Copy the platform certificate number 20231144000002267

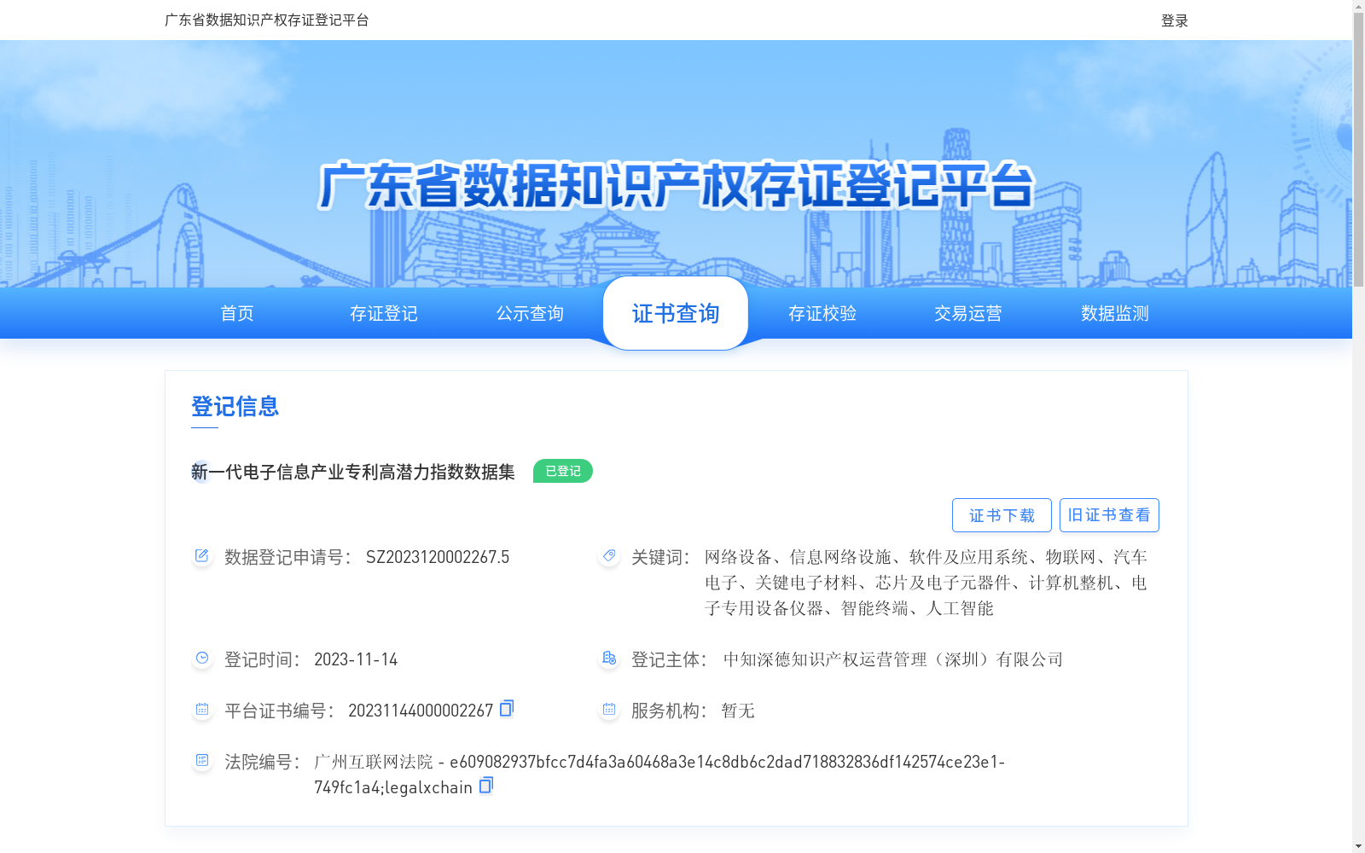point(507,708)
